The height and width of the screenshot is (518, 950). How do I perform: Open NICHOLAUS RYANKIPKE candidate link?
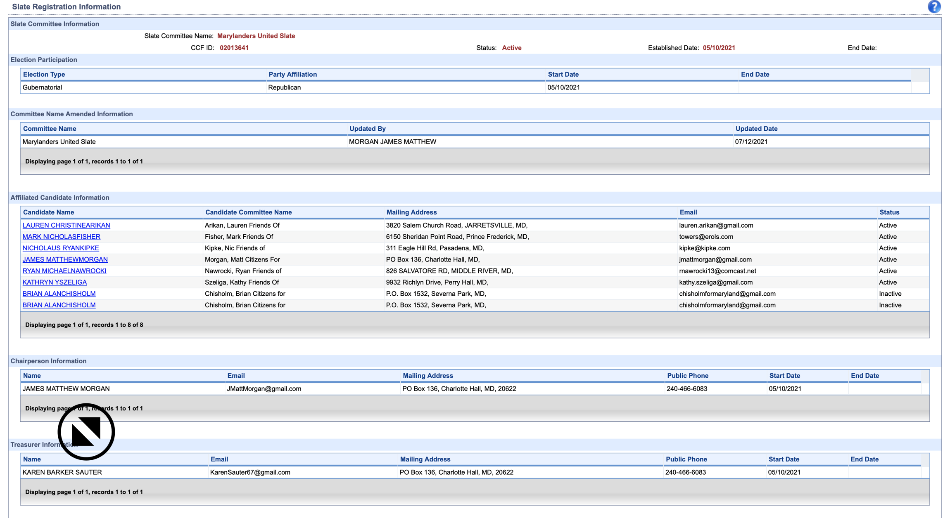(61, 248)
